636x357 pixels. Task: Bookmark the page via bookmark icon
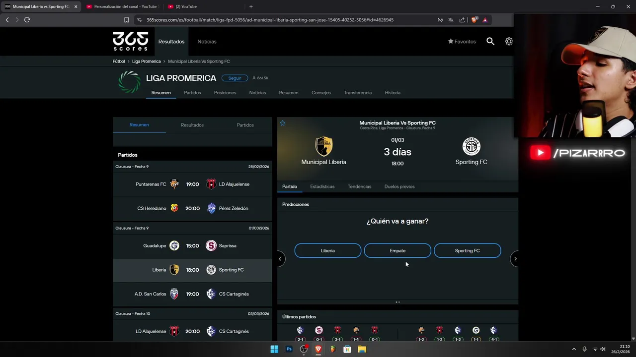coord(126,20)
